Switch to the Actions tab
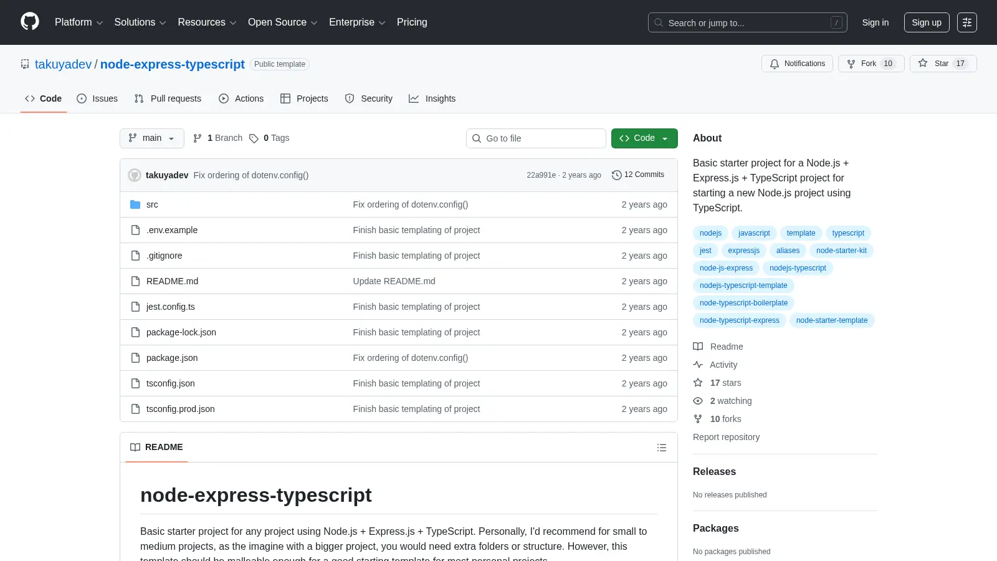The height and width of the screenshot is (561, 997). pos(241,98)
